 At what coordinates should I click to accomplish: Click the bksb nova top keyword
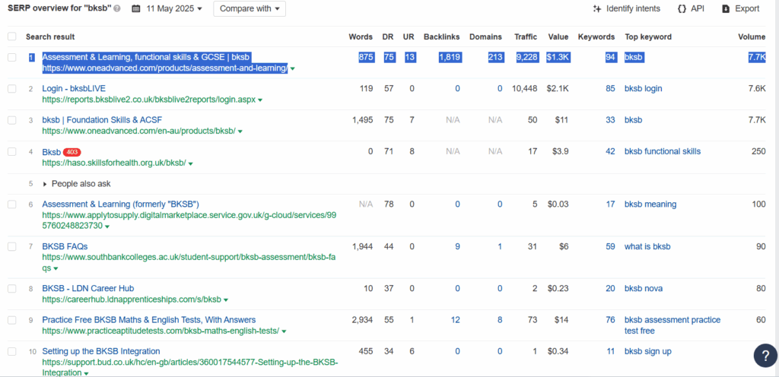pos(642,289)
